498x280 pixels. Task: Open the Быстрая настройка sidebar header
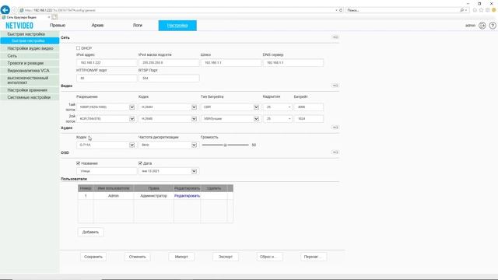tap(30, 34)
